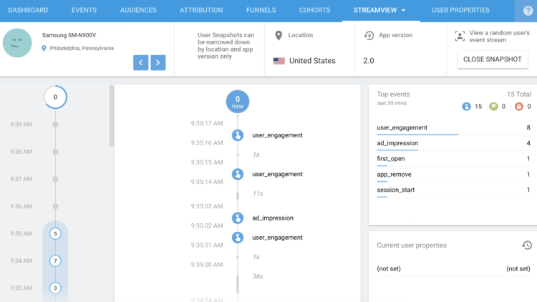Open user properties history clock icon
The image size is (537, 302).
coord(527,245)
